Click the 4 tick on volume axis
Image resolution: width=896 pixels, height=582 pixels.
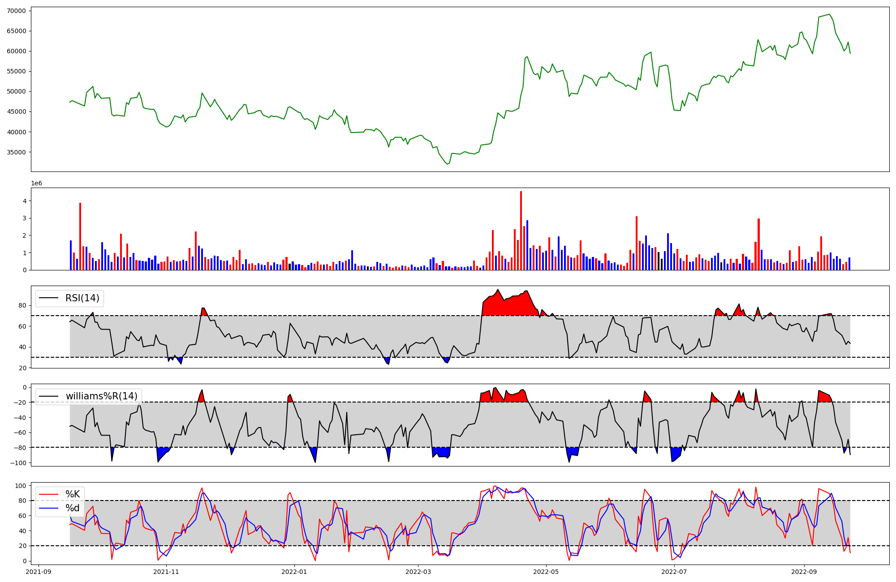24,201
